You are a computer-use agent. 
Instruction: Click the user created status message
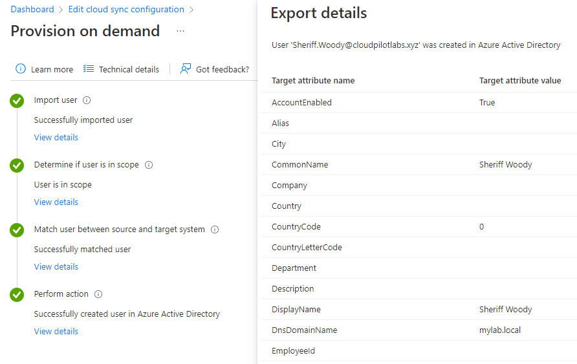[416, 45]
